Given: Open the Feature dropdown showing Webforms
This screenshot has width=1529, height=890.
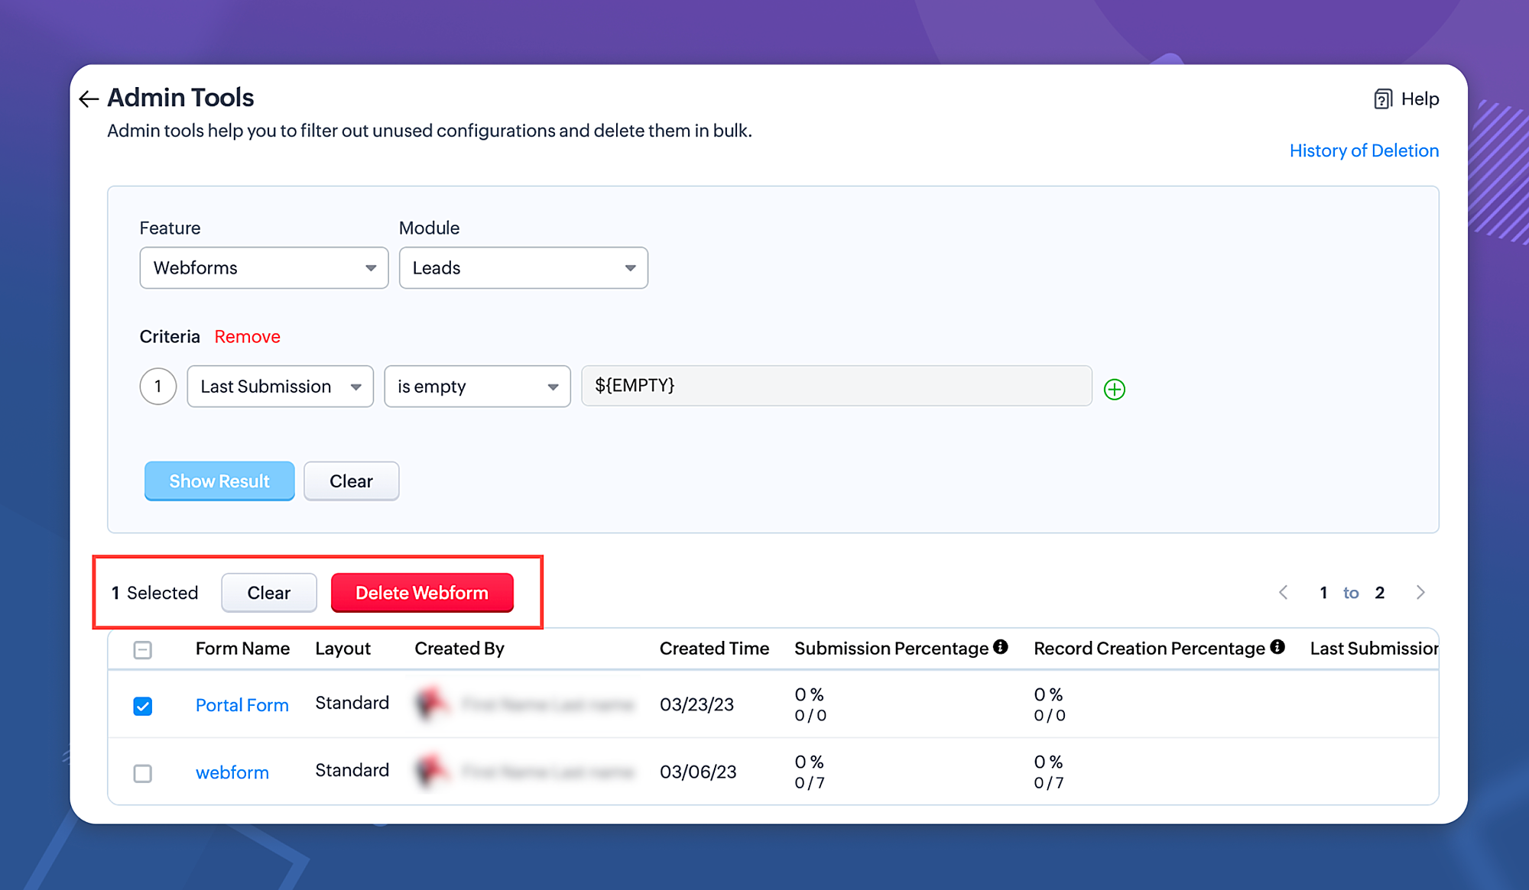Looking at the screenshot, I should point(264,268).
